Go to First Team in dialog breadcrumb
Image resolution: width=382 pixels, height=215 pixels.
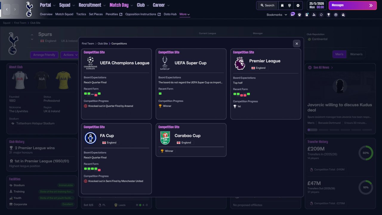pos(88,44)
